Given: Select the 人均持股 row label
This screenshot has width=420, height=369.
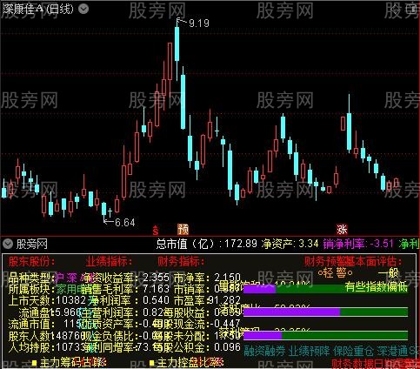Looking at the screenshot, I should pyautogui.click(x=31, y=347).
